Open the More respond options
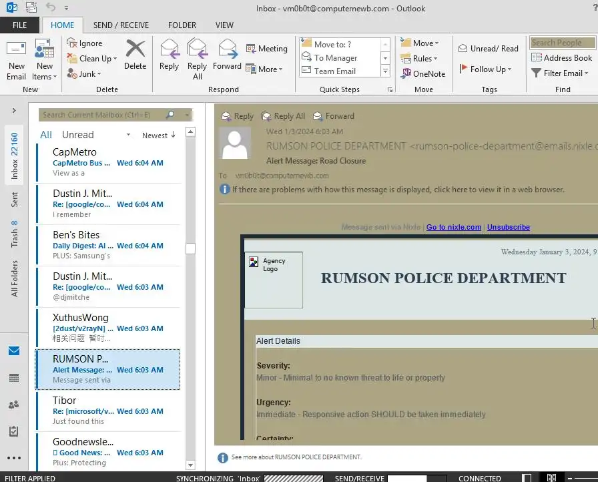Screen dimensions: 598x482 click(x=264, y=69)
